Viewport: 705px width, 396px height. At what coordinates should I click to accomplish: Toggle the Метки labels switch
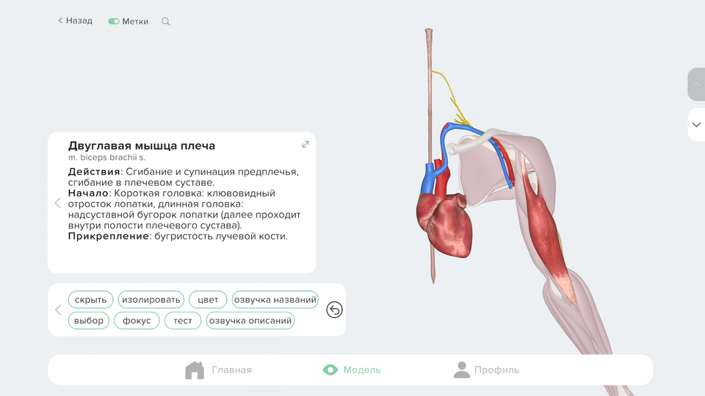click(x=114, y=21)
